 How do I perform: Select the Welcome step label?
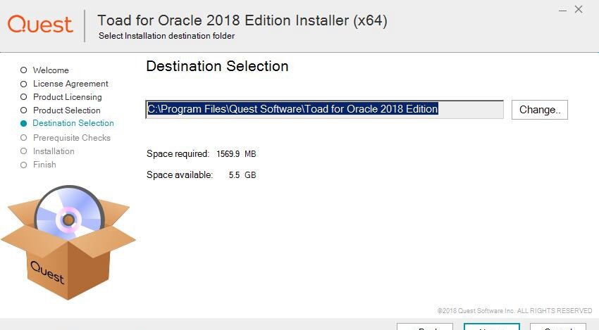click(51, 70)
